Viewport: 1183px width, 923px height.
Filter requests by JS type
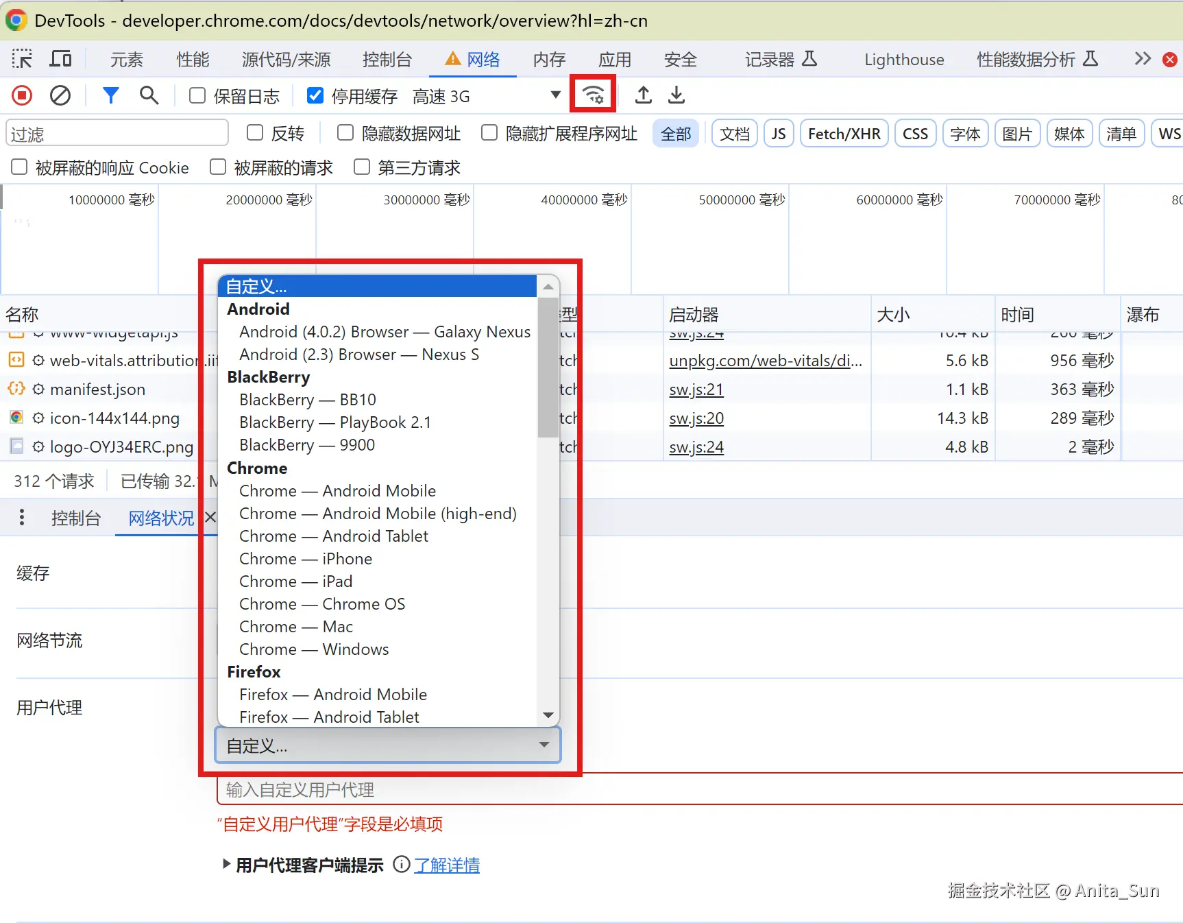coord(779,134)
